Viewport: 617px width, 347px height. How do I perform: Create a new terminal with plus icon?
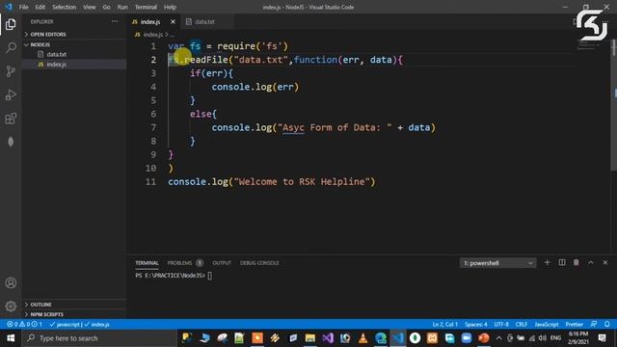point(547,262)
